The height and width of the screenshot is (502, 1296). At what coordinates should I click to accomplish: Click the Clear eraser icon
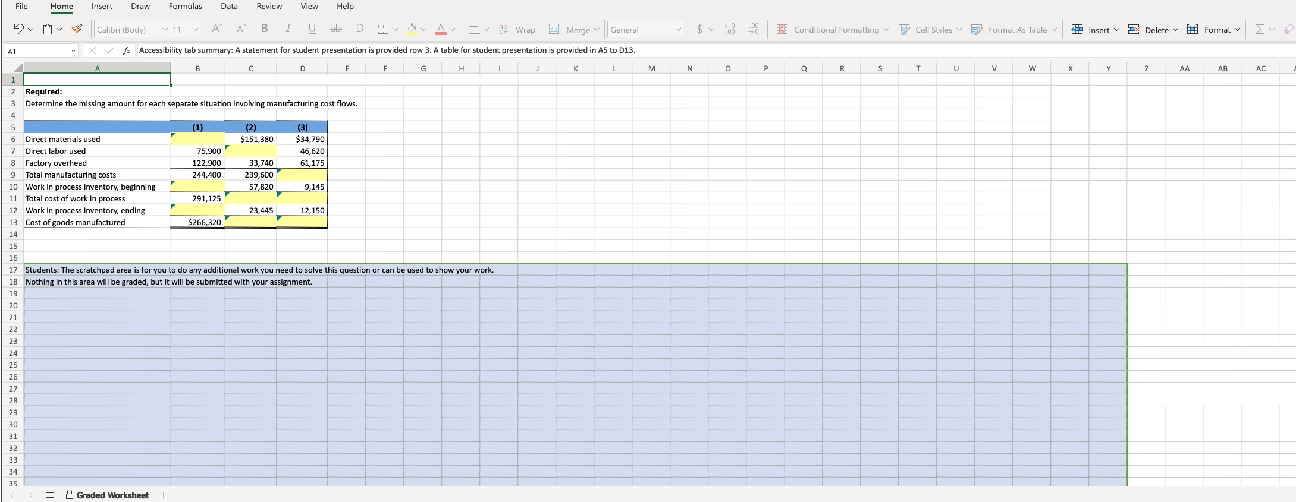click(x=1289, y=29)
